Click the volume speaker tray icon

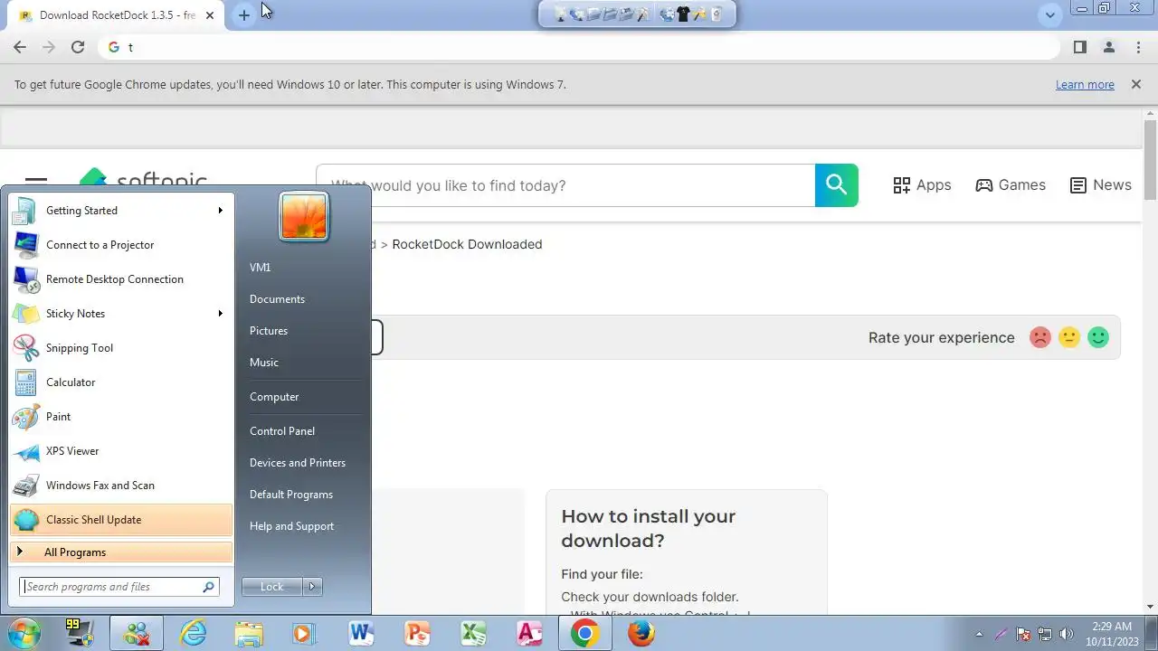[x=1066, y=634]
